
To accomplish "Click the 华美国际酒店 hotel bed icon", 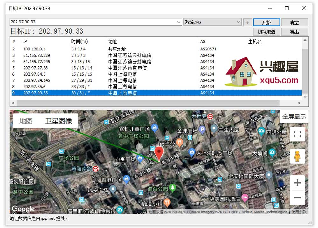I will tap(245, 198).
